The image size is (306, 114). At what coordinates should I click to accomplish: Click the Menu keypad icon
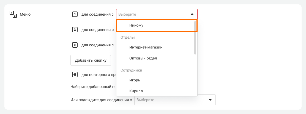pyautogui.click(x=13, y=14)
